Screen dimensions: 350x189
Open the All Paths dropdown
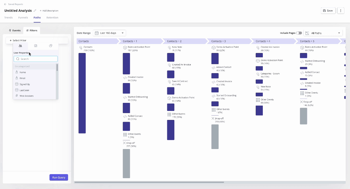[x=323, y=33]
